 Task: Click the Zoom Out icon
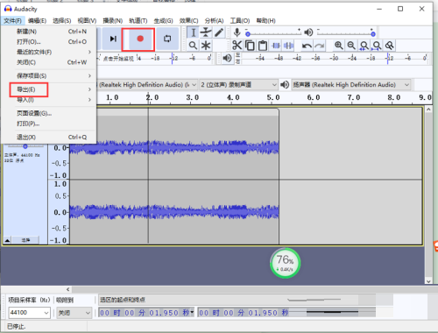tap(351, 46)
